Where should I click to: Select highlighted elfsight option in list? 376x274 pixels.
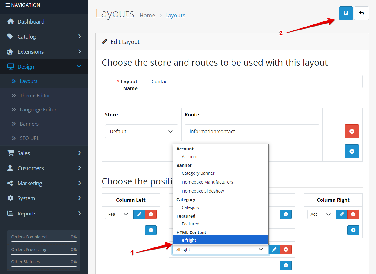[220, 240]
